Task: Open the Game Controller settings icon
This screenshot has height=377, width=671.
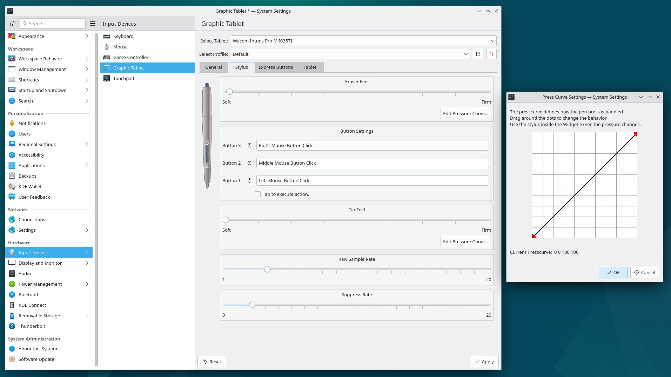Action: pyautogui.click(x=107, y=57)
